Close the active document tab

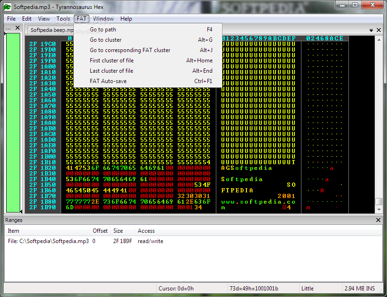379,30
